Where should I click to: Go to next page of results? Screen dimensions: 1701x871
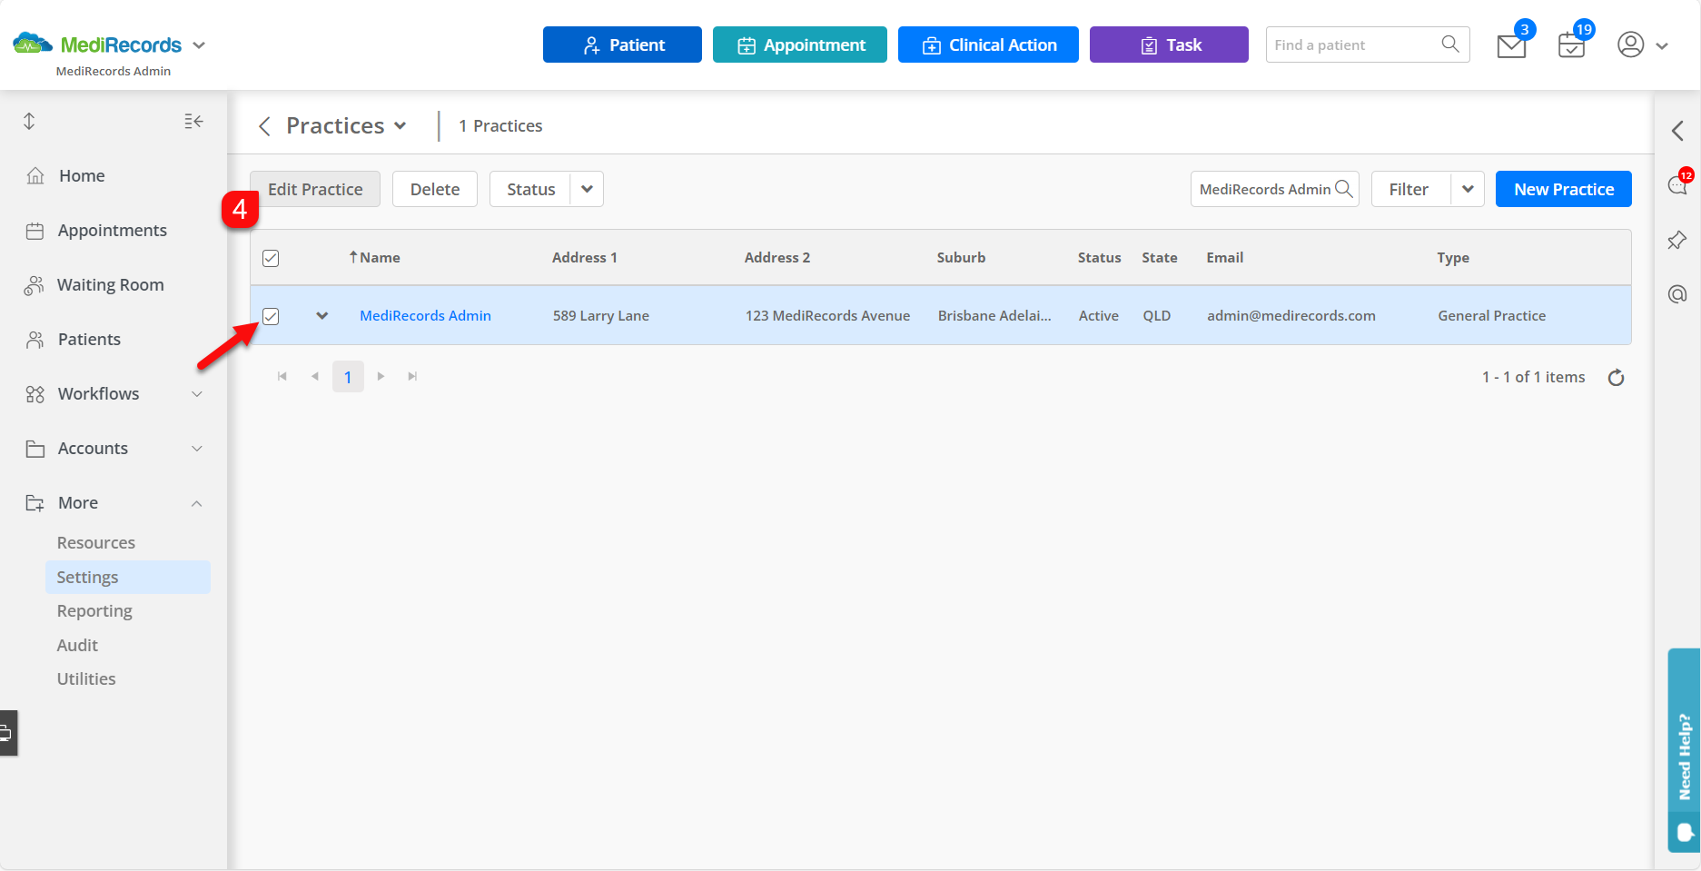click(381, 376)
